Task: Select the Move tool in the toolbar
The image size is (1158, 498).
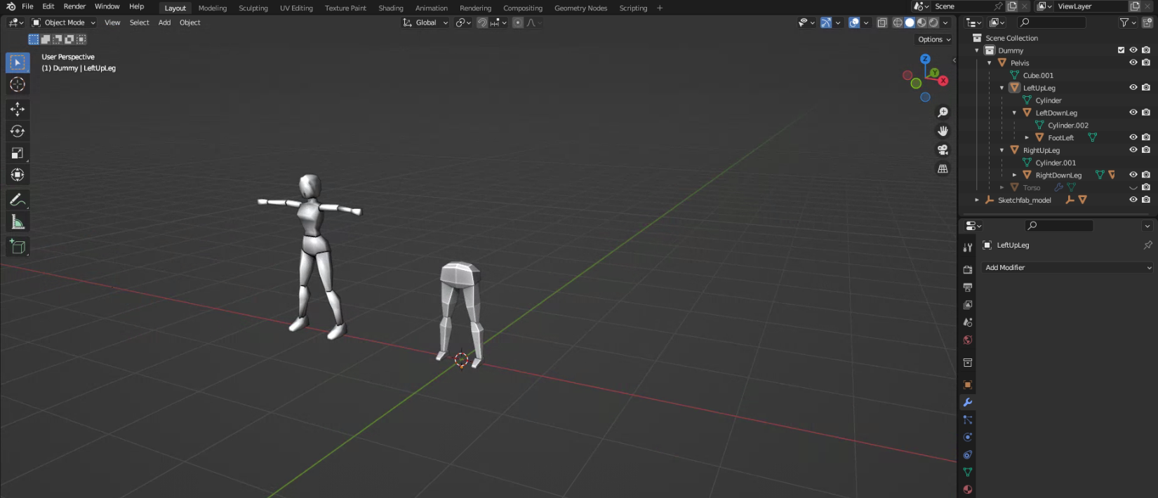Action: click(18, 109)
